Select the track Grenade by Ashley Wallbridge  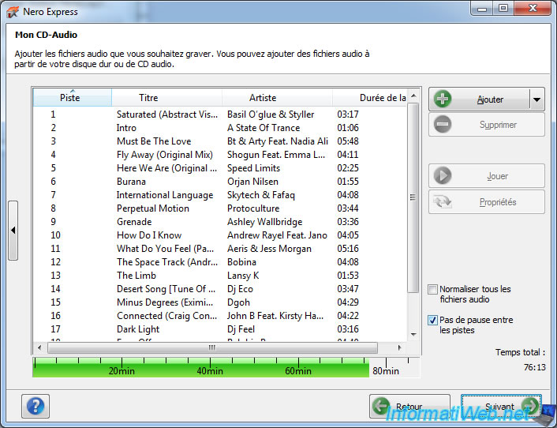point(134,222)
